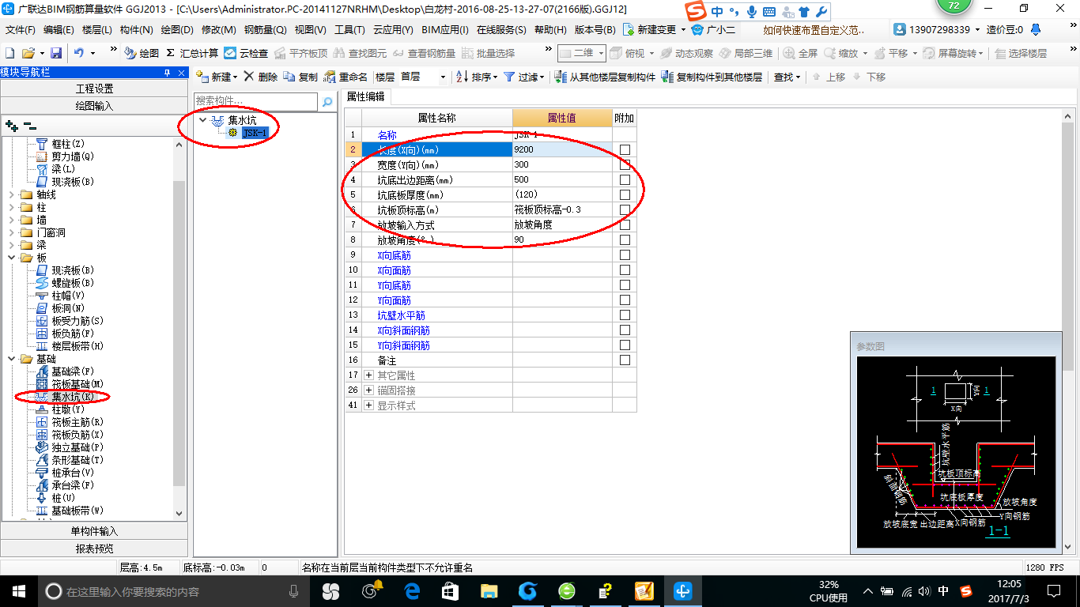Select 螺旋板(B) in navigation tree
This screenshot has width=1080, height=607.
click(73, 283)
